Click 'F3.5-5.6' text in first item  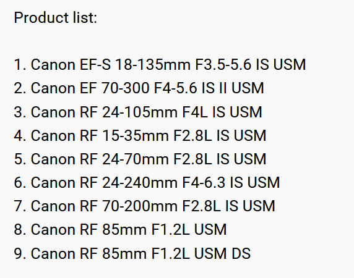pyautogui.click(x=223, y=65)
